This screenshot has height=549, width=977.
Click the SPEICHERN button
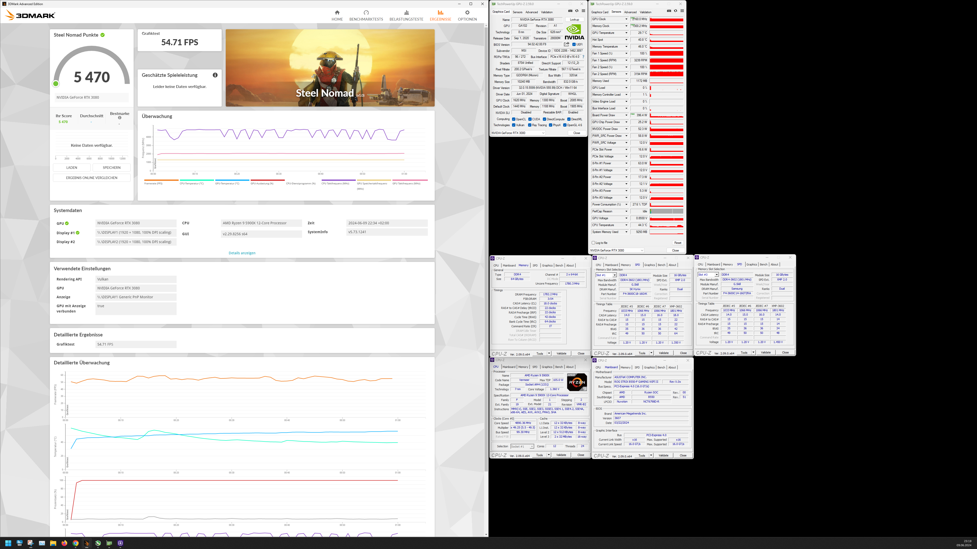111,168
